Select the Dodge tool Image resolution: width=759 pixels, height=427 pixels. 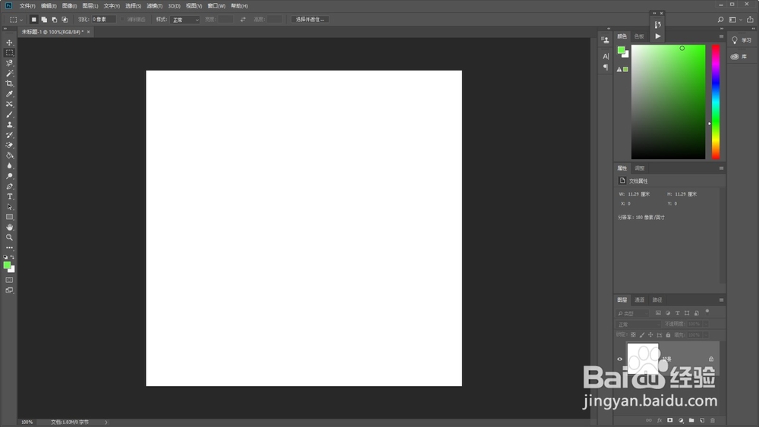9,176
